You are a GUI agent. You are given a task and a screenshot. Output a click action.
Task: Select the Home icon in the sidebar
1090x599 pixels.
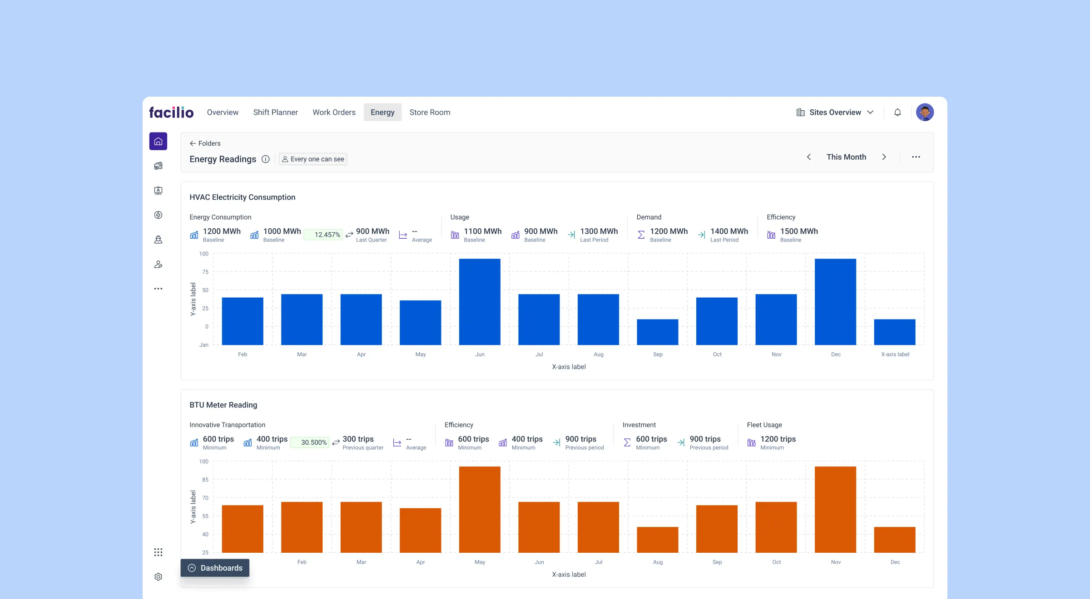point(158,141)
